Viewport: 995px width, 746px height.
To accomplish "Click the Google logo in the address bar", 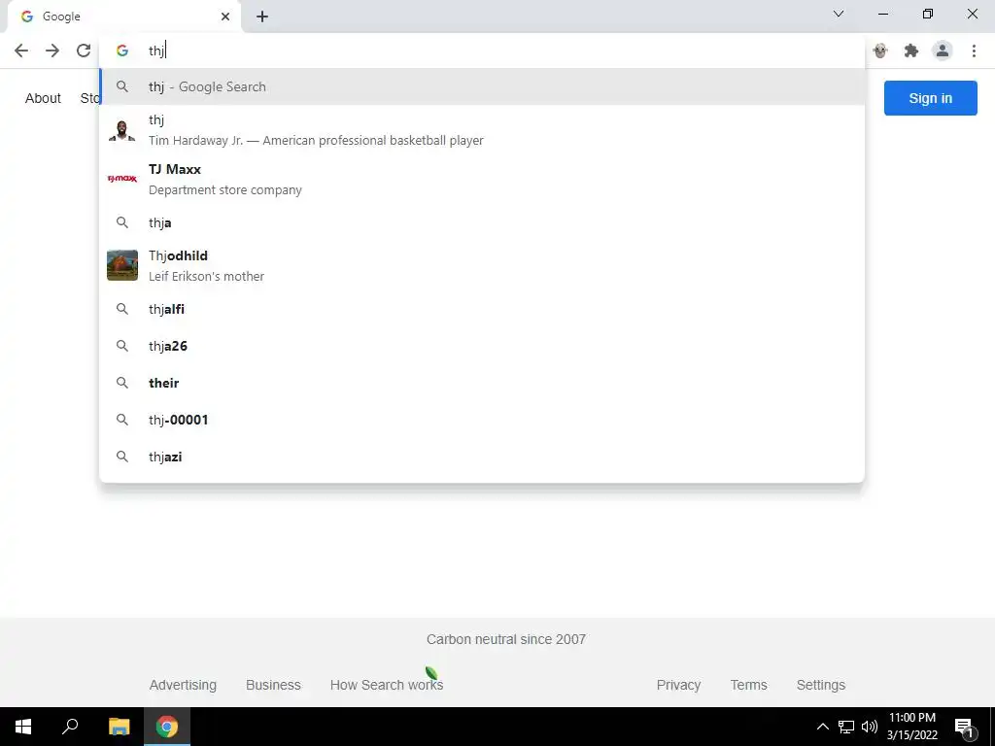I will [x=122, y=51].
